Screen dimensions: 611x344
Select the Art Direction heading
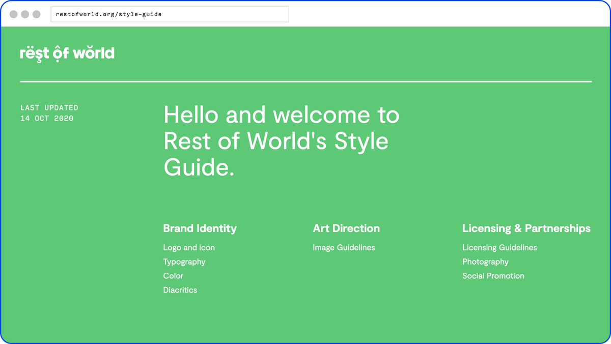346,228
